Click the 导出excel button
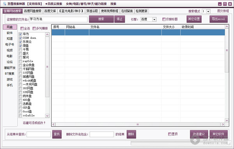The width and height of the screenshot is (234, 149). coord(218,19)
